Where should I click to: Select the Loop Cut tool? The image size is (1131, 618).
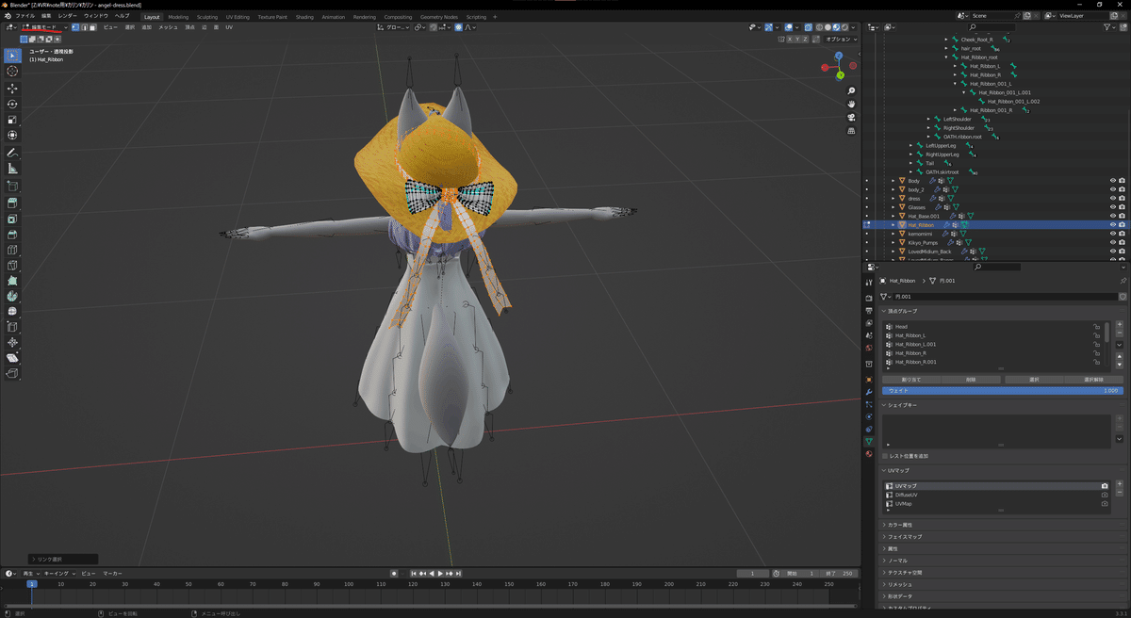[x=12, y=251]
